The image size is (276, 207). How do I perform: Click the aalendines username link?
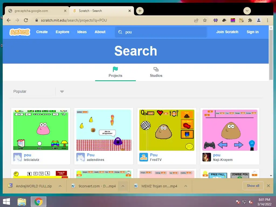pos(95,160)
